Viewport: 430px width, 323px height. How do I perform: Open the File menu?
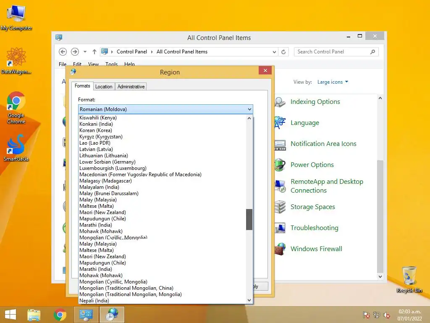(x=63, y=64)
